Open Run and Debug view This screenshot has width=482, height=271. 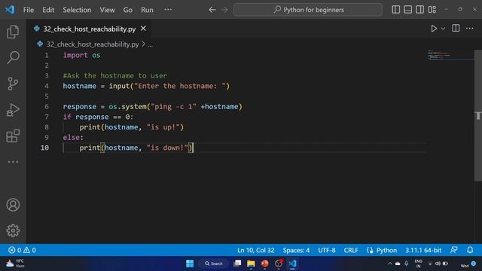pos(13,110)
